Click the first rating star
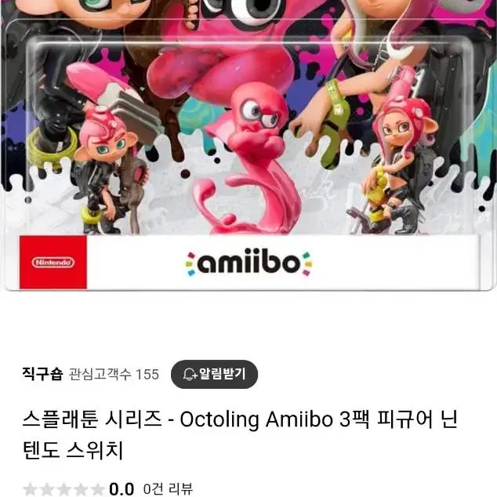 (x=30, y=489)
